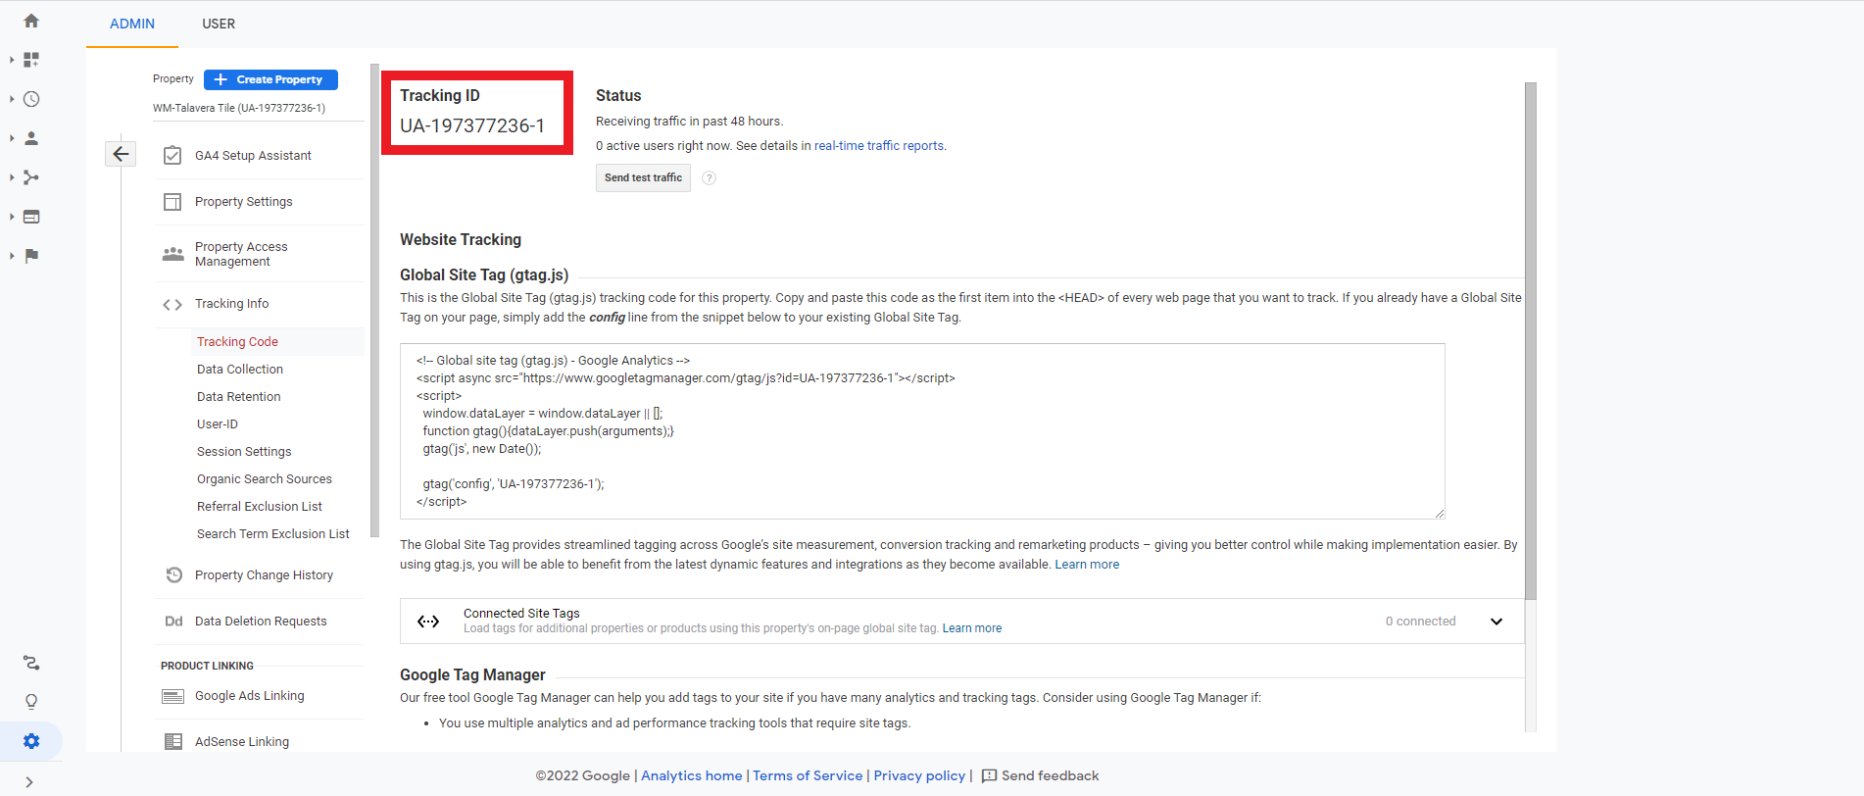1864x796 pixels.
Task: Select Data Retention in Tracking Info
Action: point(238,397)
